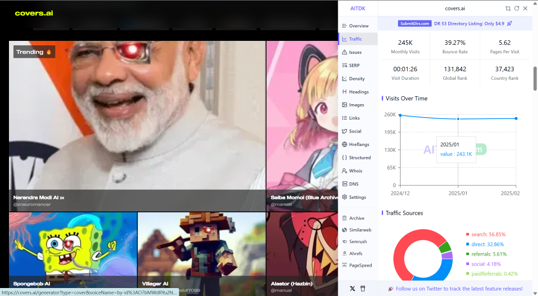Select the Traffic menu item
The width and height of the screenshot is (538, 296).
click(358, 39)
